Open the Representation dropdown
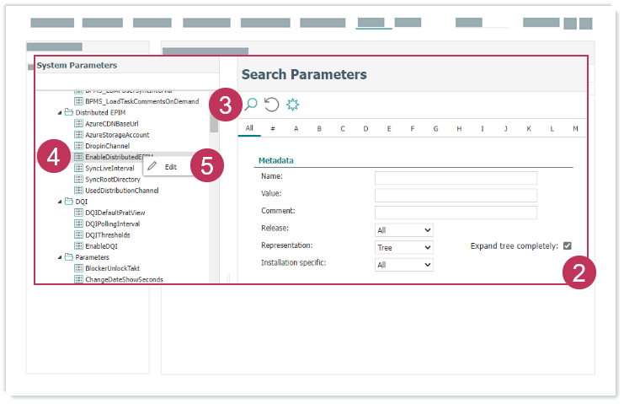Image resolution: width=624 pixels, height=404 pixels. [403, 247]
